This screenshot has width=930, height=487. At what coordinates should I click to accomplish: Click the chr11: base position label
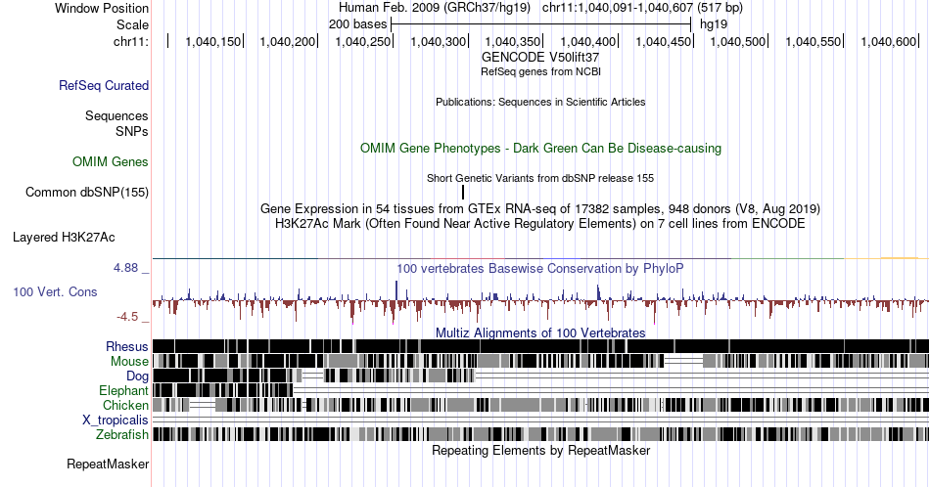pos(131,41)
